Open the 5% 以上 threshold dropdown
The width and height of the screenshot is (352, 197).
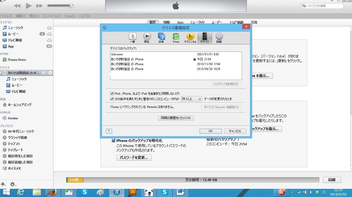click(191, 99)
